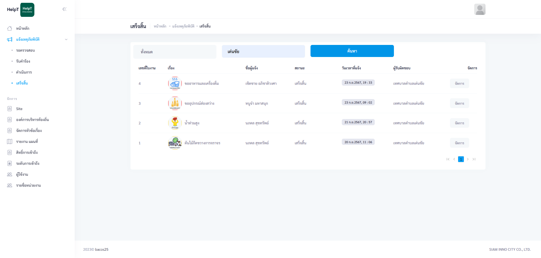Open the user profile avatar
The height and width of the screenshot is (258, 541).
(x=480, y=9)
